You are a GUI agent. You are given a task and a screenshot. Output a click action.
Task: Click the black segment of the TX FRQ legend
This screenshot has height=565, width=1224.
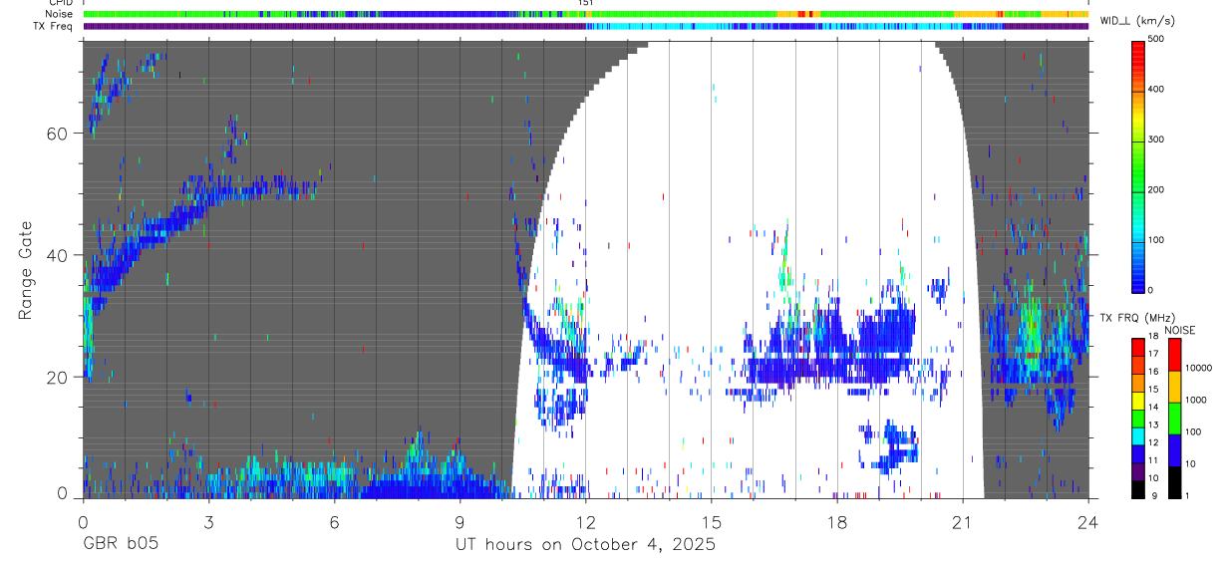[1137, 489]
